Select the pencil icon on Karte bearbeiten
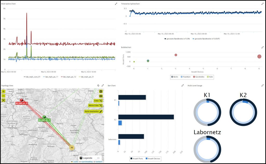Screen dimensions: 266x164 [x=101, y=111]
